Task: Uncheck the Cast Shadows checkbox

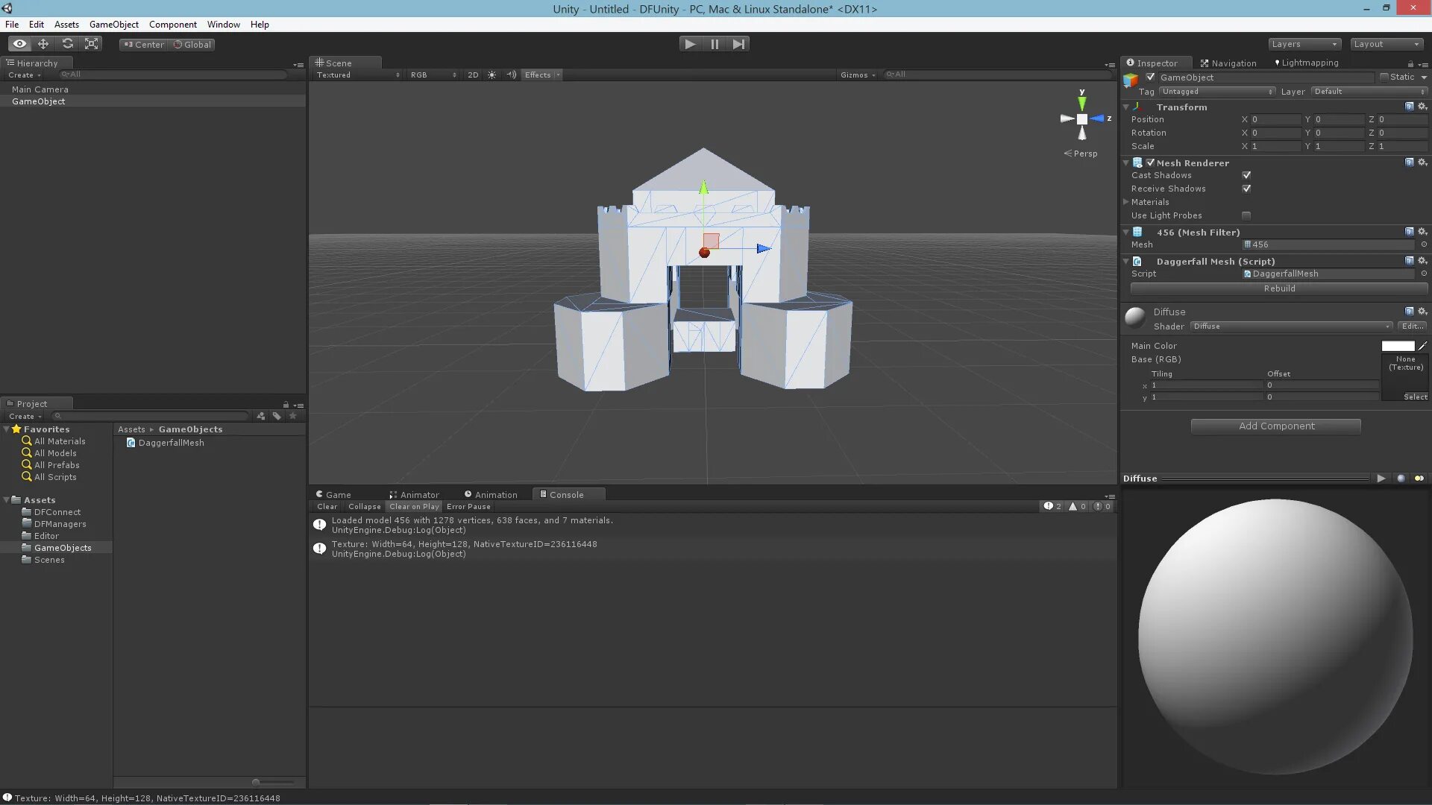Action: click(x=1246, y=175)
